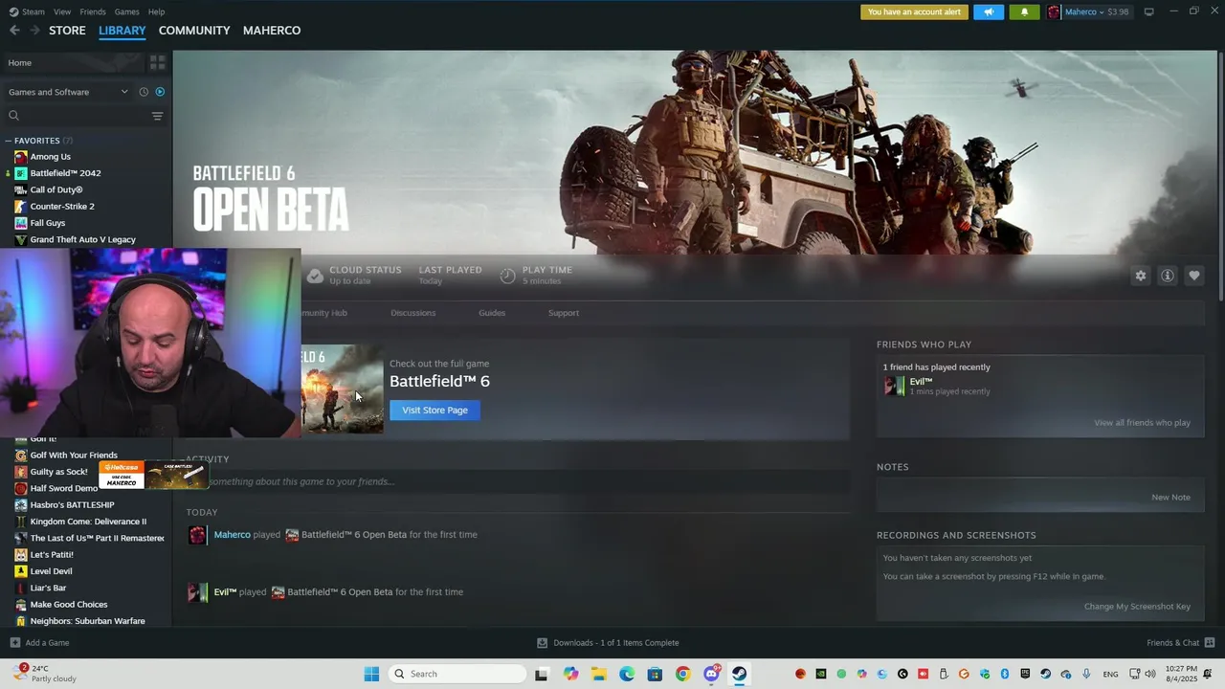This screenshot has width=1225, height=689.
Task: Open the announcements megaphone button
Action: (989, 12)
